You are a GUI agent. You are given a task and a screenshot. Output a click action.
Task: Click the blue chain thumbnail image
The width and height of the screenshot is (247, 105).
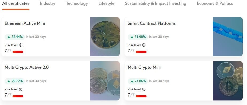(228, 37)
